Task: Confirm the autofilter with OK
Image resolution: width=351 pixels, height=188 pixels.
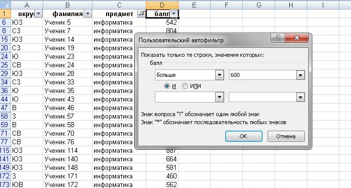Action: (x=243, y=136)
